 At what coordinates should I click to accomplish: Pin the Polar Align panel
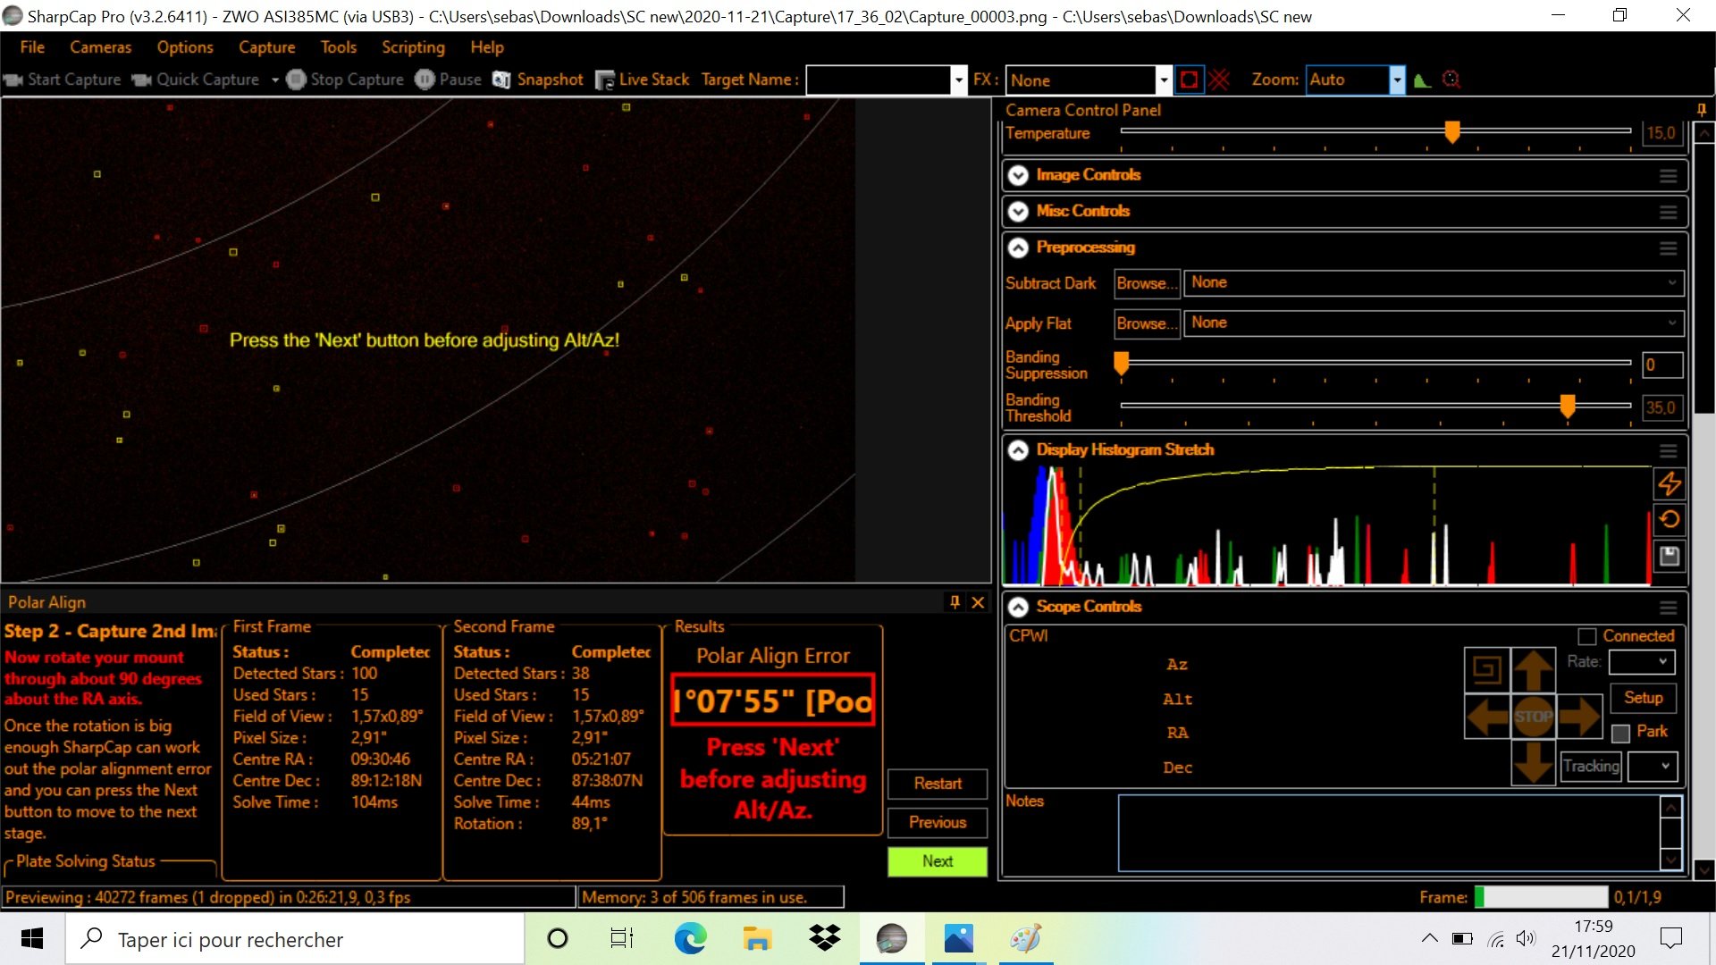(955, 602)
